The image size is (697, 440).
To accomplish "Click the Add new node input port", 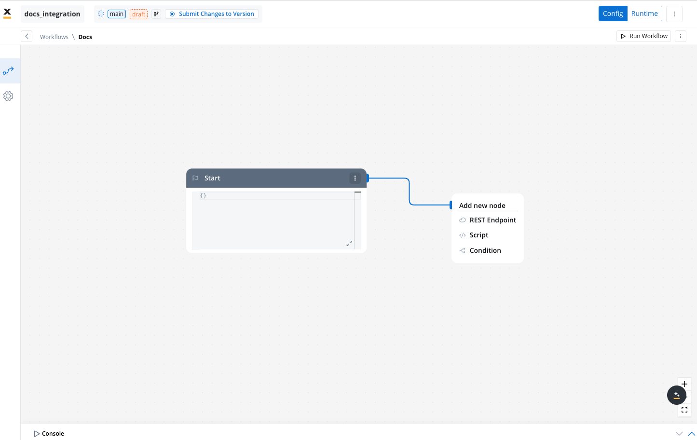I will tap(451, 205).
